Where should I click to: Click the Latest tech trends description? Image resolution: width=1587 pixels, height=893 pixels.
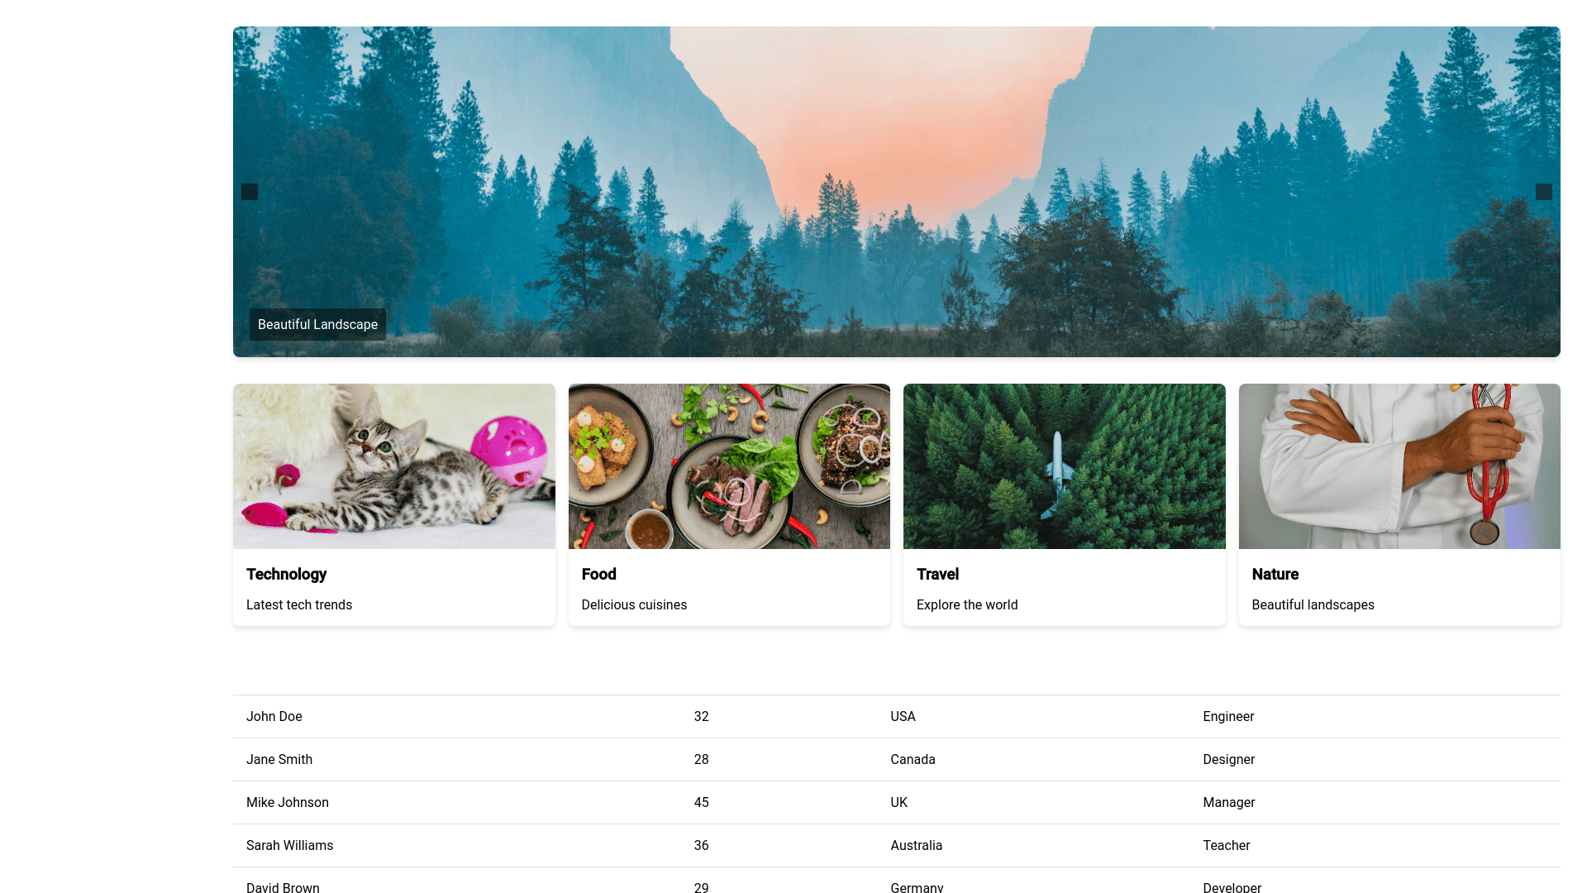(299, 604)
